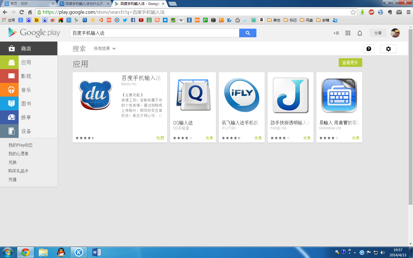Click the blue search magnifier button
Screen dimensions: 413x258
click(248, 33)
